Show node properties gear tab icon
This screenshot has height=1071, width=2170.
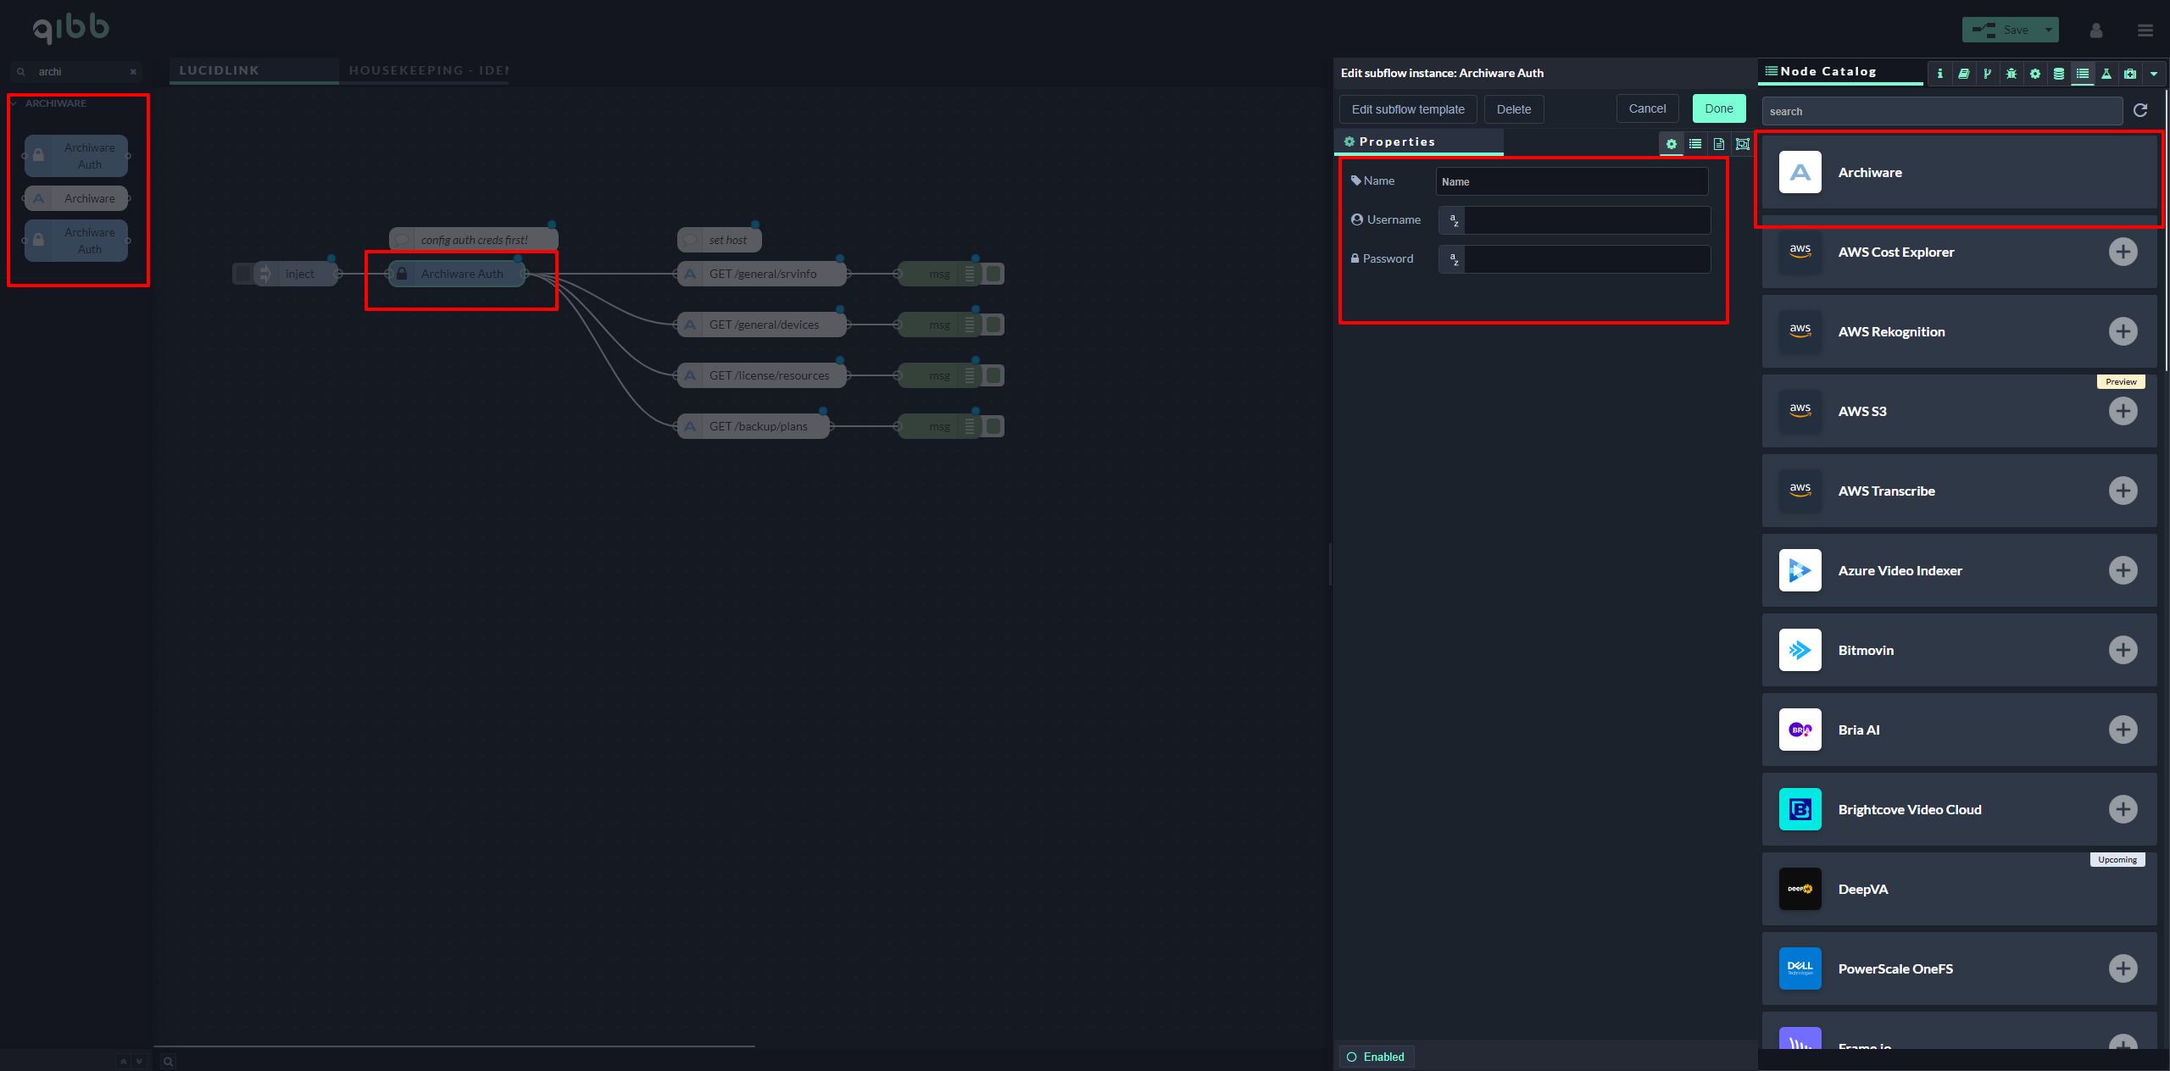coord(1671,144)
